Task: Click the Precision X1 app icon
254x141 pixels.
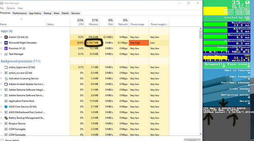Action: pyautogui.click(x=6, y=48)
